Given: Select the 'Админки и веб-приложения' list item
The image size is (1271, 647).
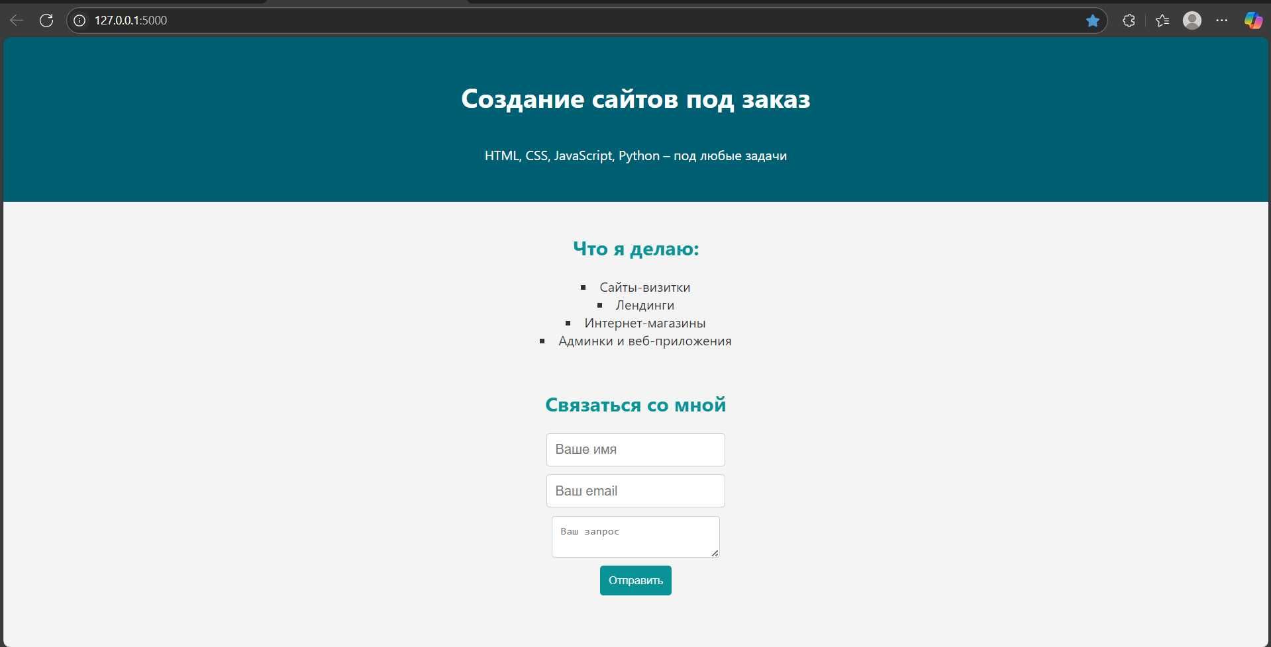Looking at the screenshot, I should point(644,341).
